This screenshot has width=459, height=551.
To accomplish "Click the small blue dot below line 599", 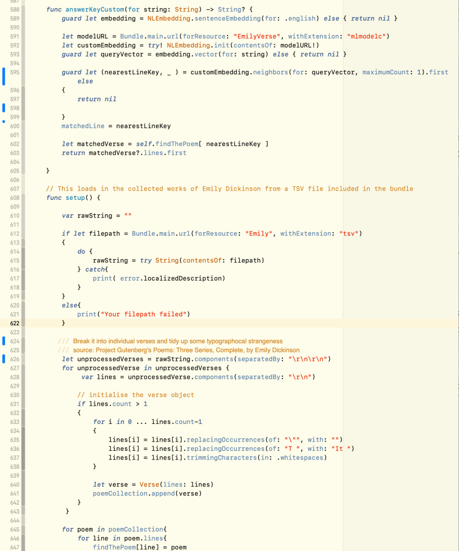I will pos(4,121).
